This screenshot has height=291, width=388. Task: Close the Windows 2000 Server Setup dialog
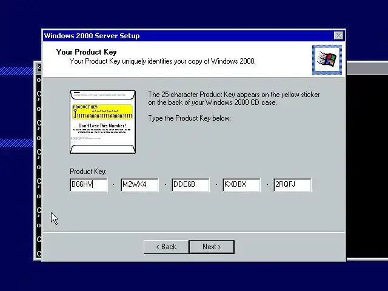pos(338,36)
